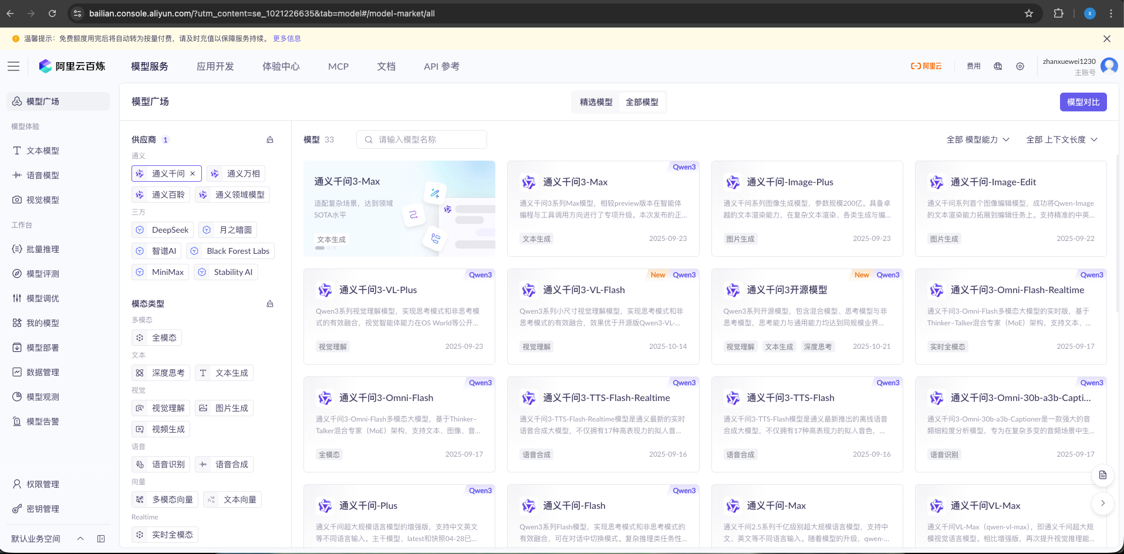Enable the 深度思考 modality filter
The image size is (1124, 554).
click(161, 373)
